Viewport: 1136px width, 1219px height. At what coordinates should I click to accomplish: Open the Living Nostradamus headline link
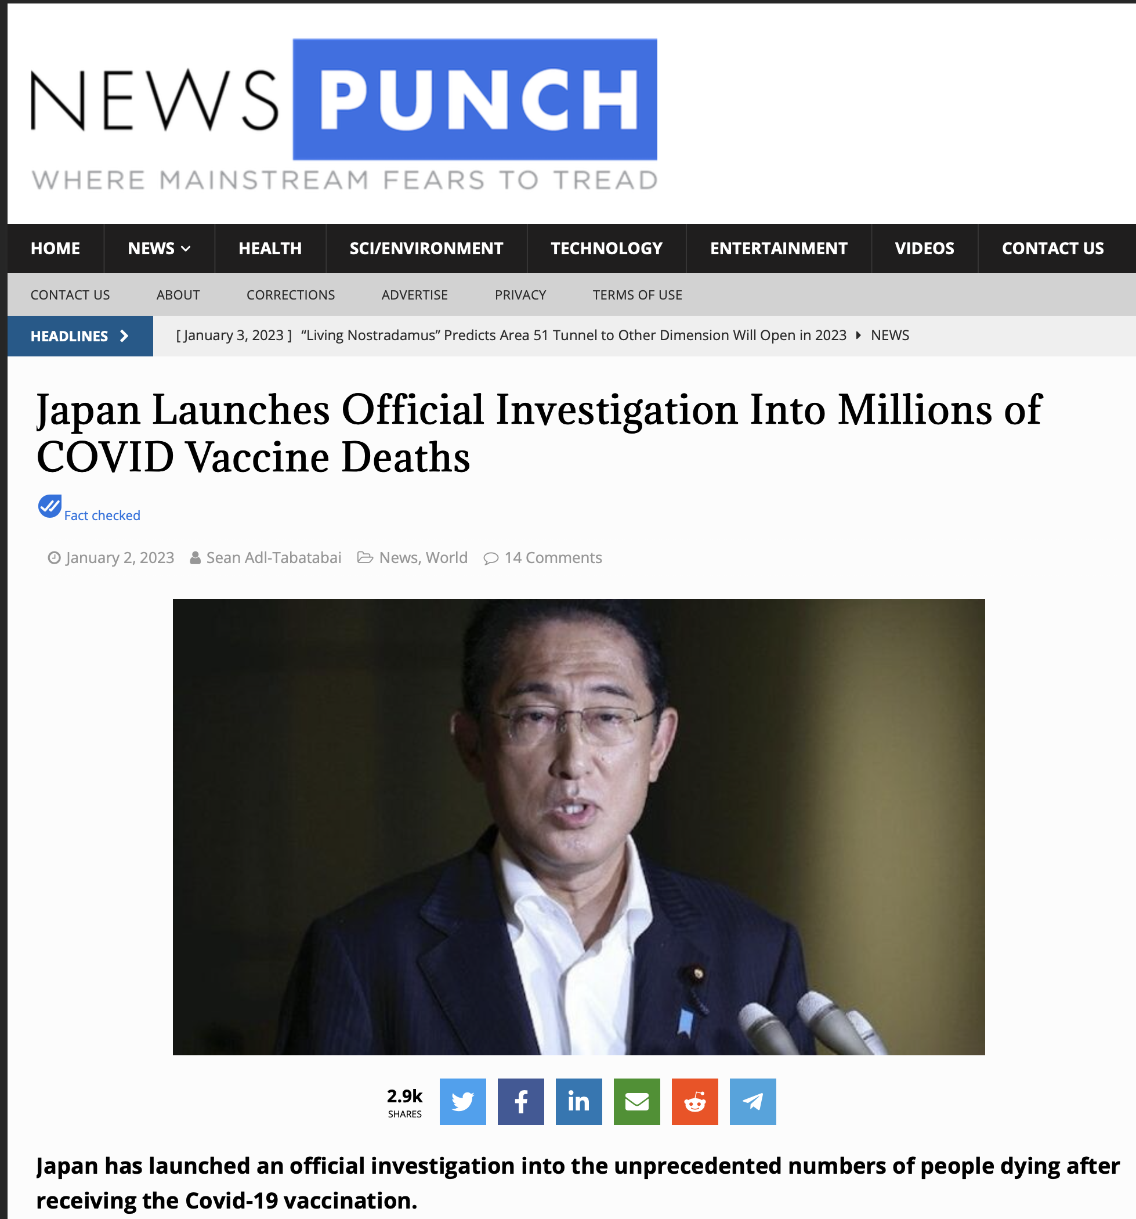click(x=574, y=336)
